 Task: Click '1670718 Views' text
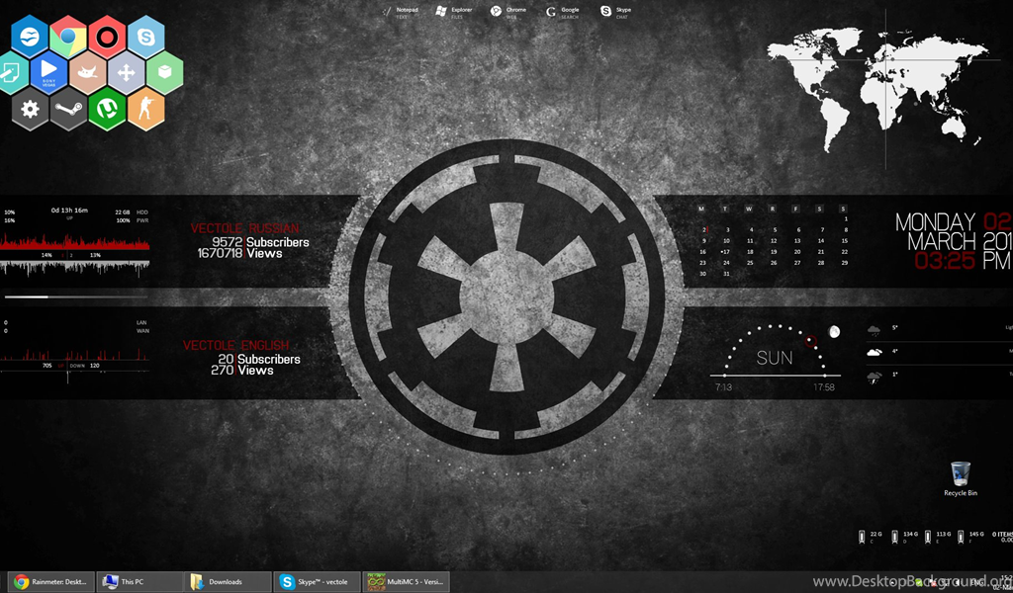[239, 253]
